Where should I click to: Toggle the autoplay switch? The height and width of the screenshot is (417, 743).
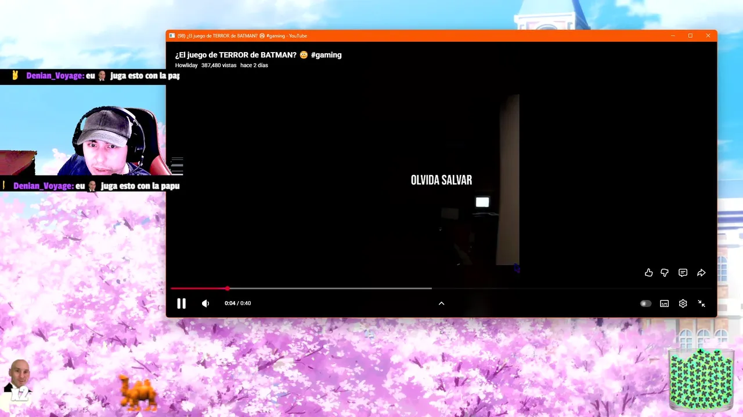[x=645, y=303]
